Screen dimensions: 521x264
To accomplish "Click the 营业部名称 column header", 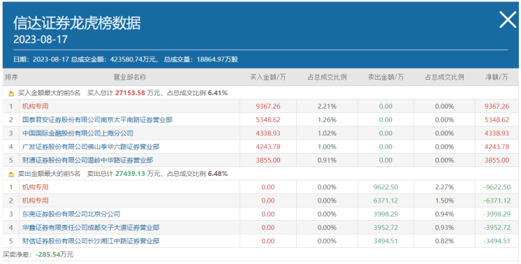I will pos(130,78).
